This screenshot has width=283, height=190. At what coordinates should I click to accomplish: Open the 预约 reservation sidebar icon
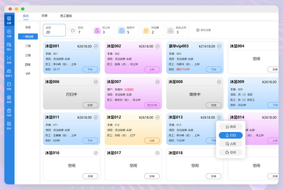[x=9, y=46]
